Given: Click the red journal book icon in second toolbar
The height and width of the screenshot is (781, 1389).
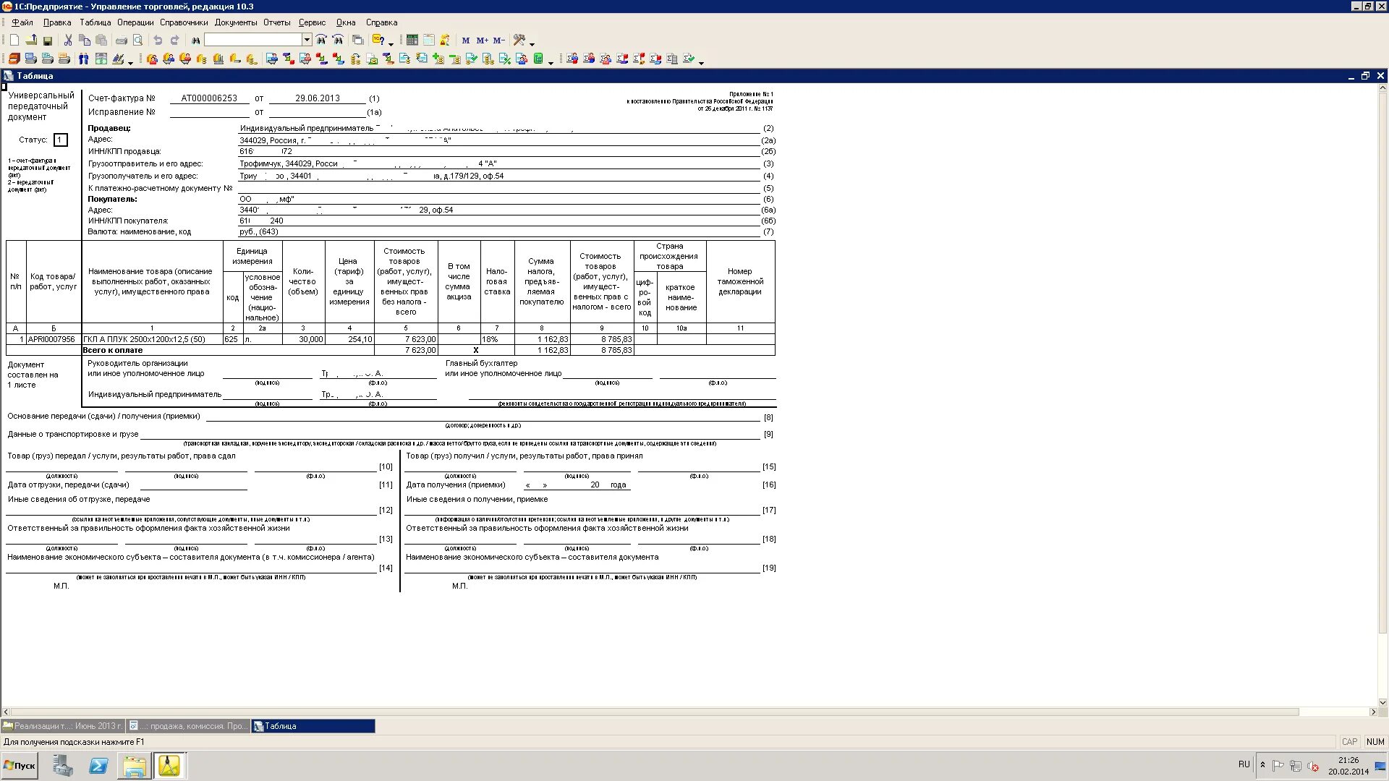Looking at the screenshot, I should (14, 59).
